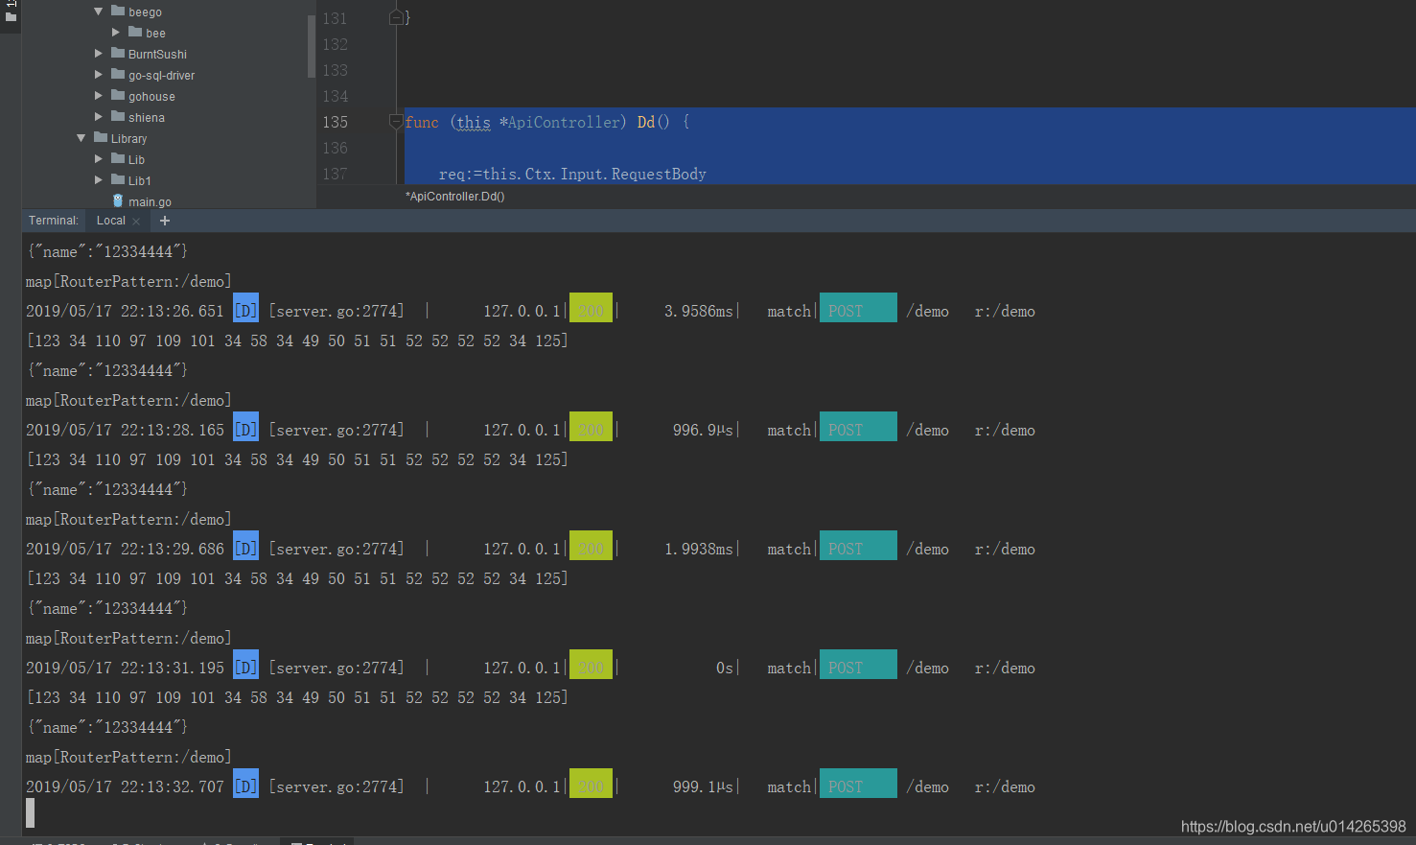Expand the bee folder arrow
The width and height of the screenshot is (1416, 845).
point(116,33)
